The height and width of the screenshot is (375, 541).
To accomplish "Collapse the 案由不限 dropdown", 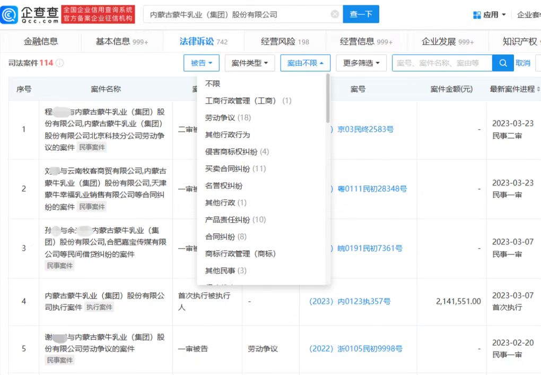I will (x=306, y=63).
